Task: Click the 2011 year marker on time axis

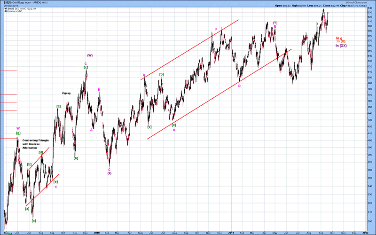Action: coord(231,232)
